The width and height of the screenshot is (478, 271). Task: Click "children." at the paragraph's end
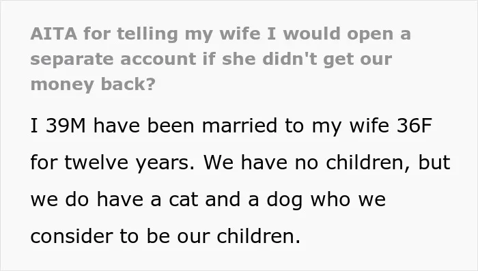pyautogui.click(x=259, y=236)
